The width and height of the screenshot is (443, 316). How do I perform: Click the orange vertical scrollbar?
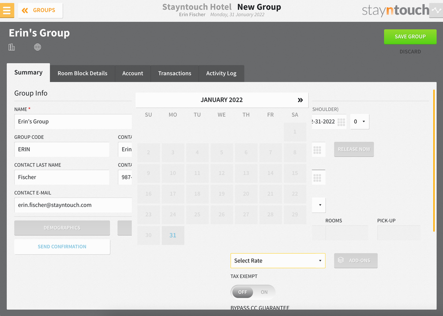434,161
